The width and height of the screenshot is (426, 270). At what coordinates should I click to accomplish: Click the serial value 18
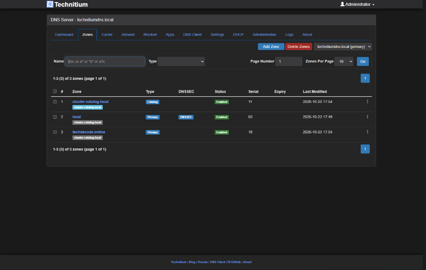[x=250, y=132]
